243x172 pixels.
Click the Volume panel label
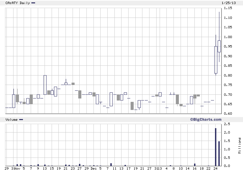point(11,119)
